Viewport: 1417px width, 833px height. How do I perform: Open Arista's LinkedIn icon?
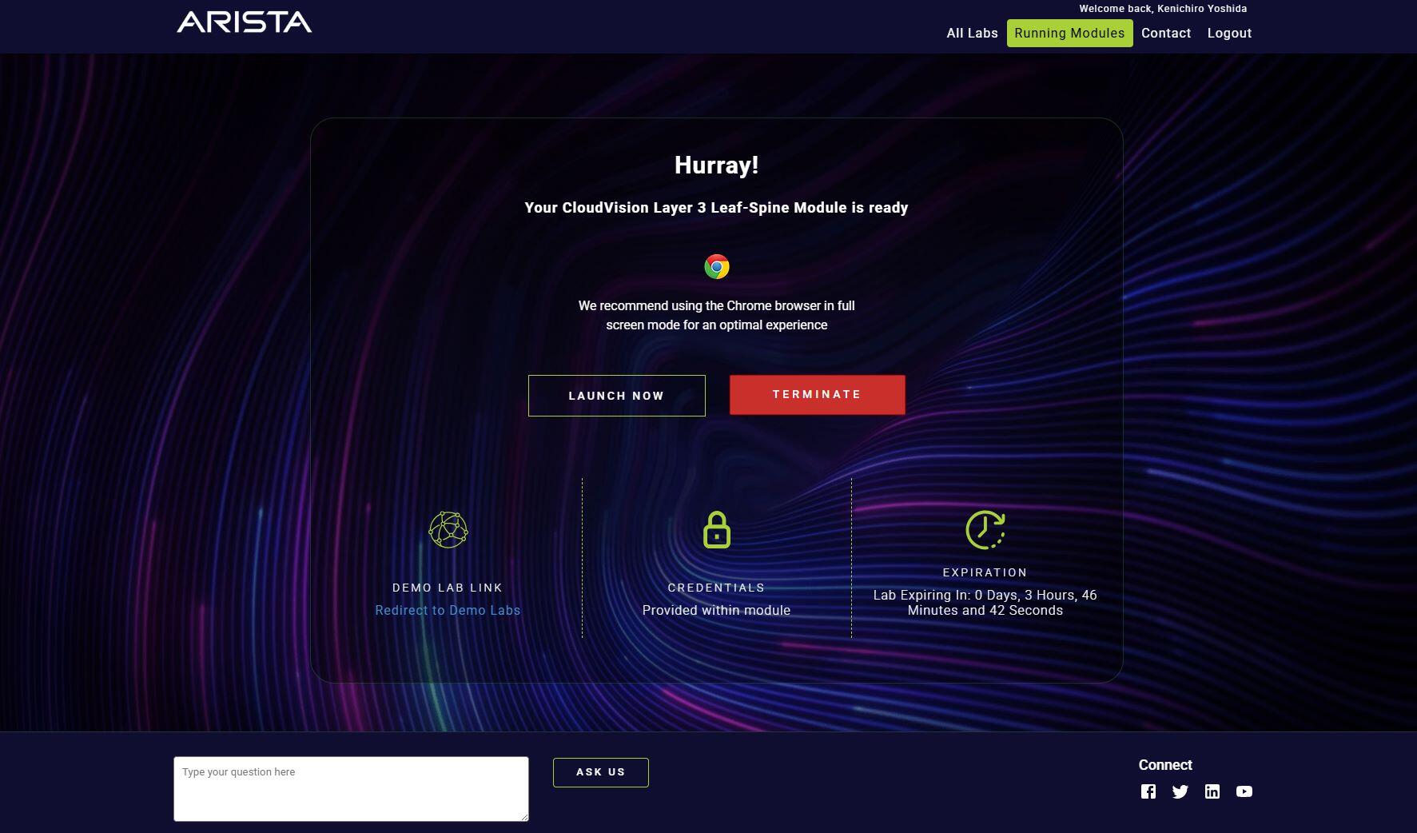point(1212,791)
